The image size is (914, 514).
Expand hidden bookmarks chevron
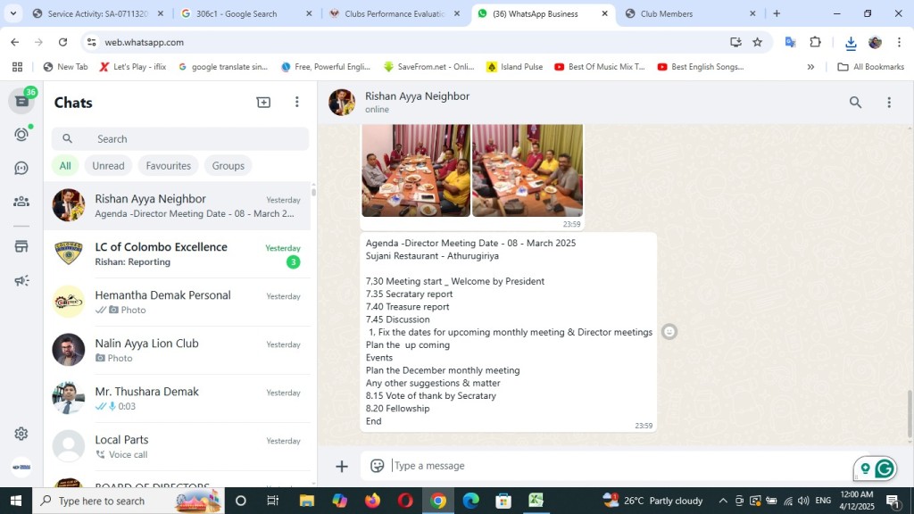tap(810, 67)
